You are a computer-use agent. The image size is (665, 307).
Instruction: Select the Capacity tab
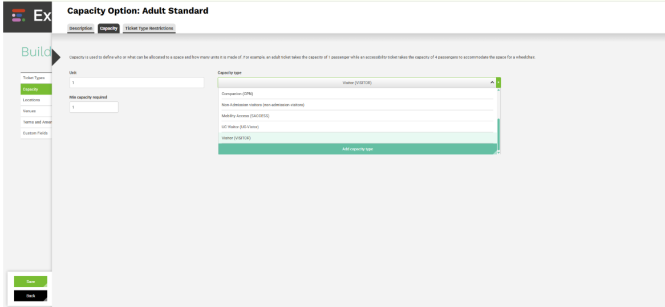click(x=108, y=28)
